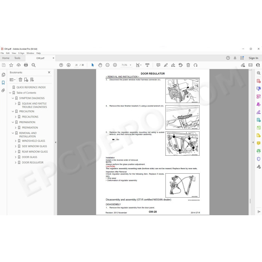Click share link icon in toolbar
This screenshot has height=262, width=262.
pyautogui.click(x=243, y=65)
